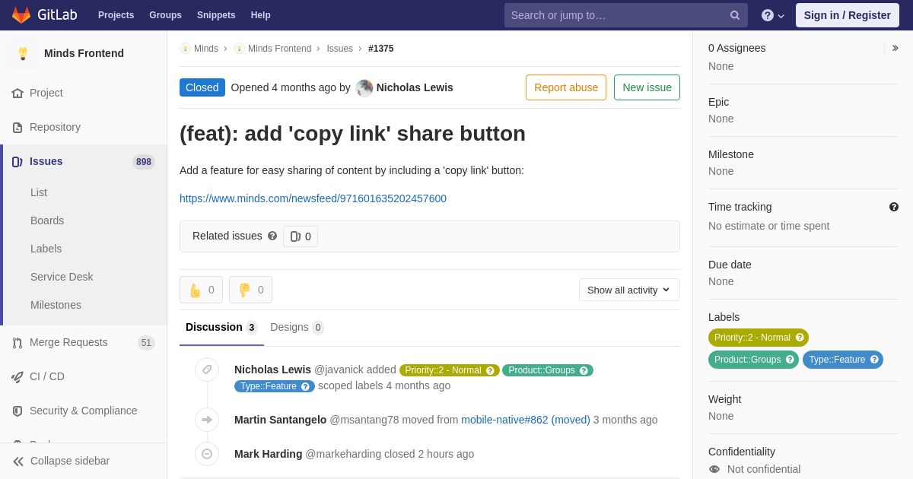Click moved-arrow activity icon for Martin Santangelo
913x479 pixels.
pyautogui.click(x=207, y=420)
